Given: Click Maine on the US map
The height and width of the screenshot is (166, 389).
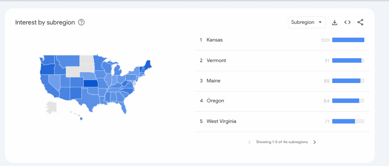Looking at the screenshot, I should click(x=148, y=64).
